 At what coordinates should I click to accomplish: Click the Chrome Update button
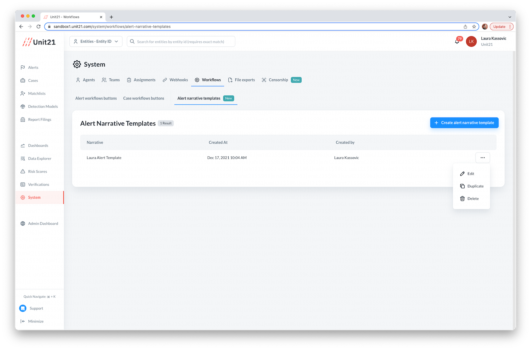(501, 27)
